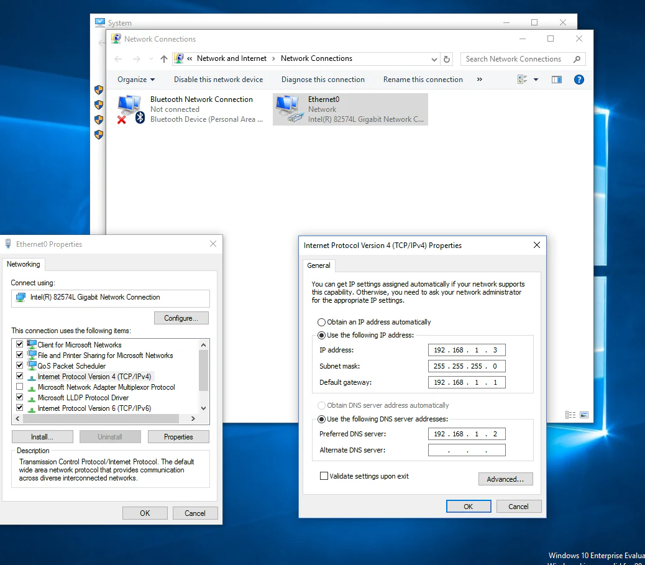Open Help with the question mark icon

[x=579, y=80]
